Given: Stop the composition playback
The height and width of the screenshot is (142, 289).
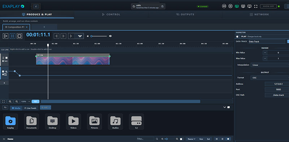Looking at the screenshot, I should (20, 36).
